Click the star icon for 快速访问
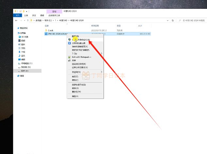 click(x=18, y=28)
